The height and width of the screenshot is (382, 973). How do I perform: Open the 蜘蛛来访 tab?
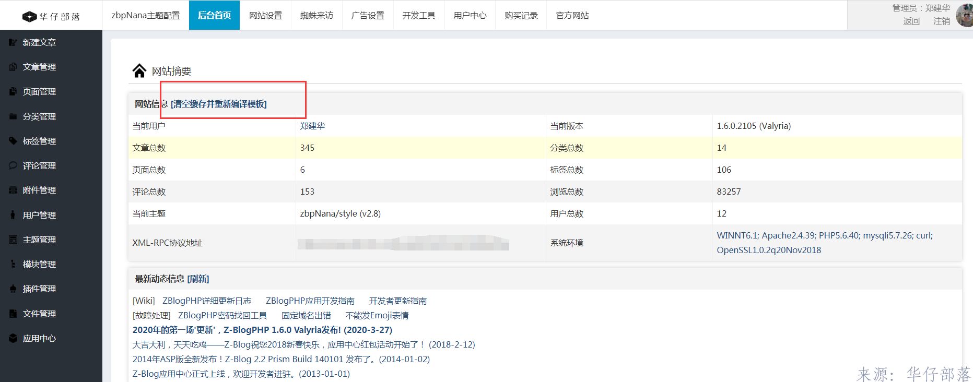click(316, 15)
